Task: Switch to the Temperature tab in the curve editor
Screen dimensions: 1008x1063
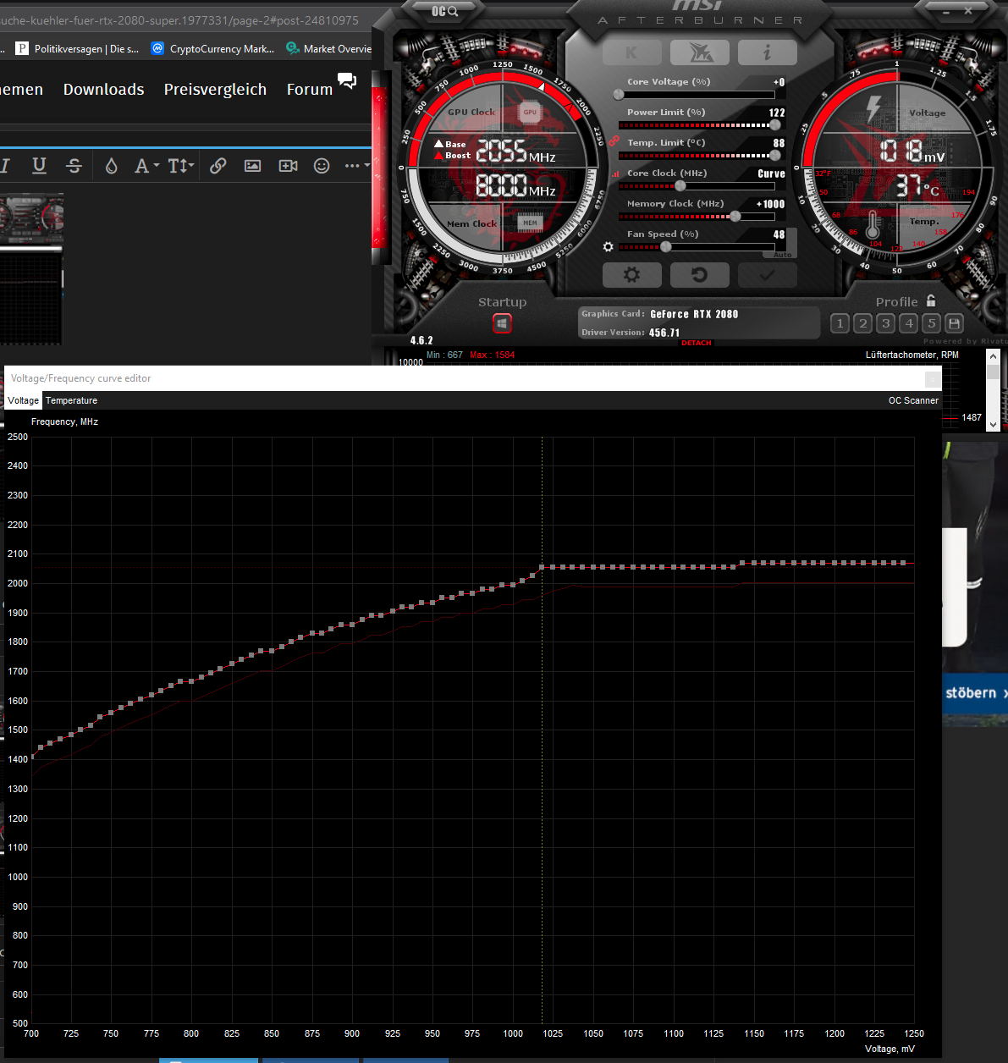Action: click(71, 400)
